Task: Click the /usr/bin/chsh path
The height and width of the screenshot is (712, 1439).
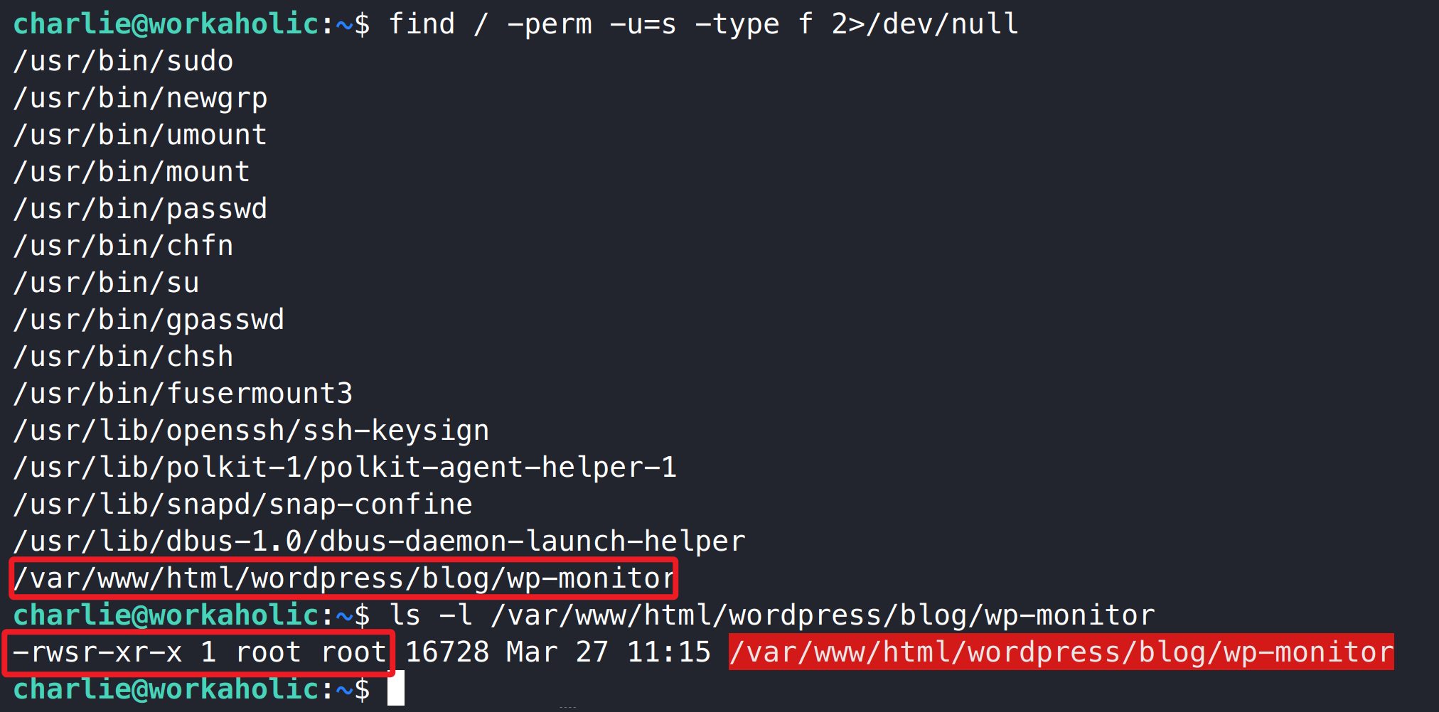Action: [x=123, y=357]
